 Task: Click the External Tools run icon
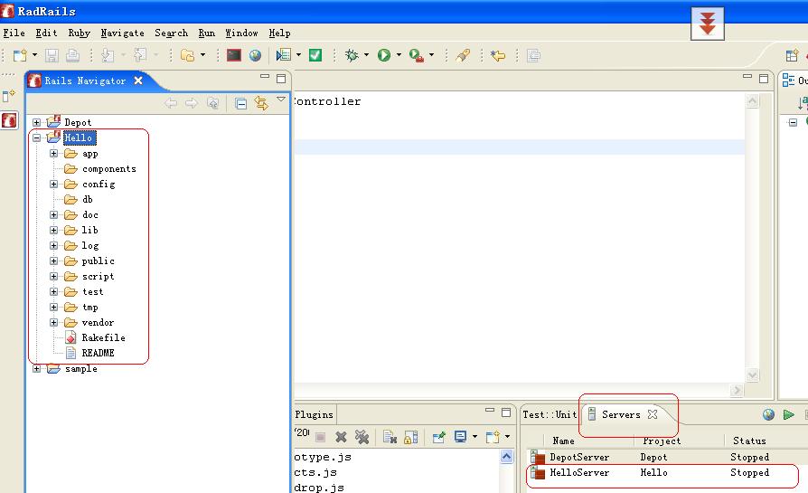417,55
